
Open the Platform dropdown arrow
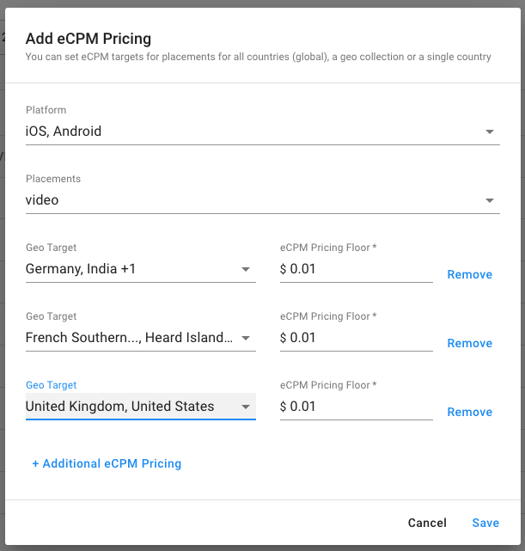click(490, 132)
